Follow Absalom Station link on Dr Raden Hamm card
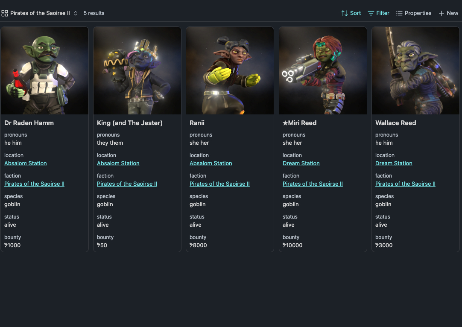 point(26,163)
